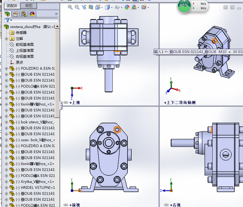This screenshot has width=243, height=207.
Task: Expand the tisnin V hoz_<1> component
Action: [6, 104]
